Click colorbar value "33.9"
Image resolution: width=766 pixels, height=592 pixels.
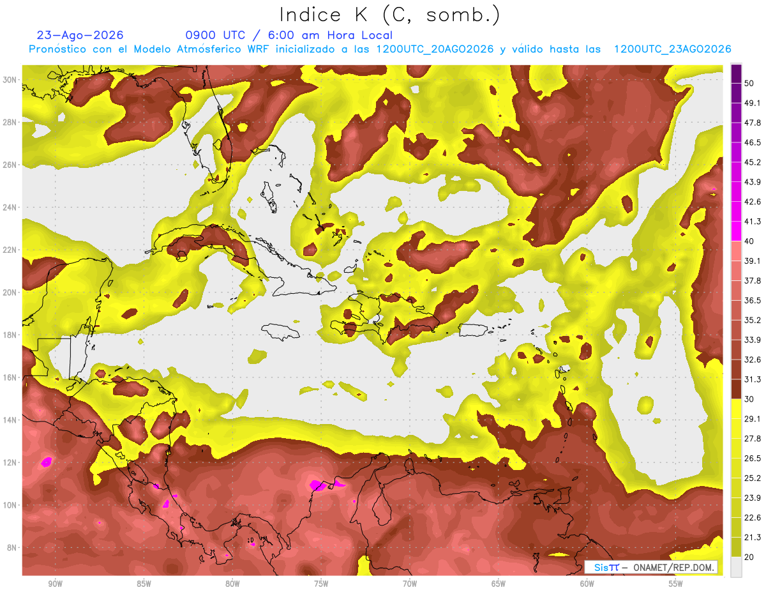753,340
